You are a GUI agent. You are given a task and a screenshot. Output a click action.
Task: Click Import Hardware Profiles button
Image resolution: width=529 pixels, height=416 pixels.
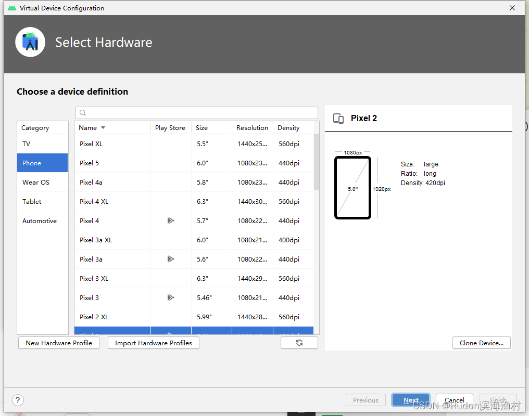pyautogui.click(x=154, y=343)
